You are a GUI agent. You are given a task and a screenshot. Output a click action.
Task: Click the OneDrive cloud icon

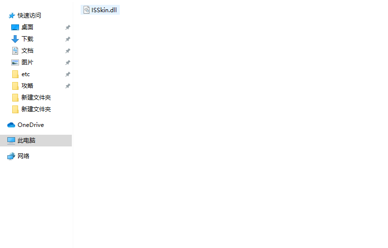(11, 125)
